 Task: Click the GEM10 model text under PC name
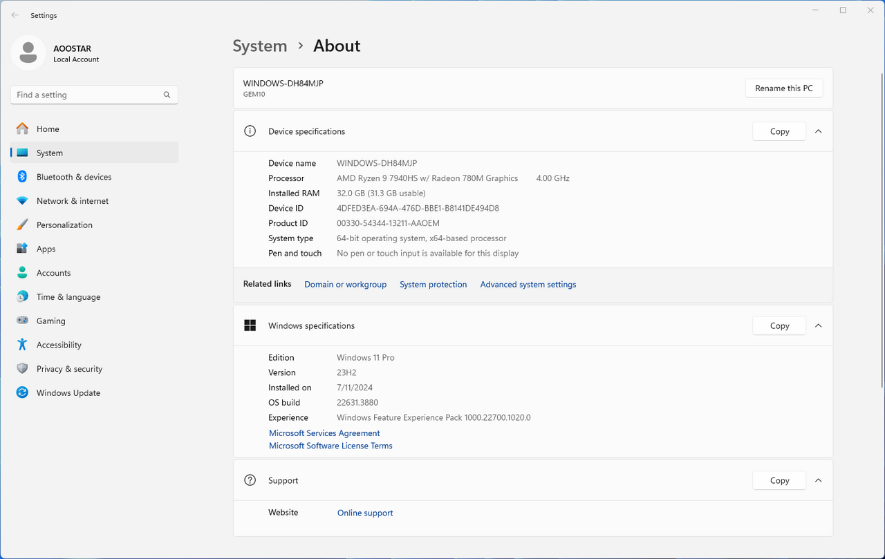pyautogui.click(x=254, y=95)
